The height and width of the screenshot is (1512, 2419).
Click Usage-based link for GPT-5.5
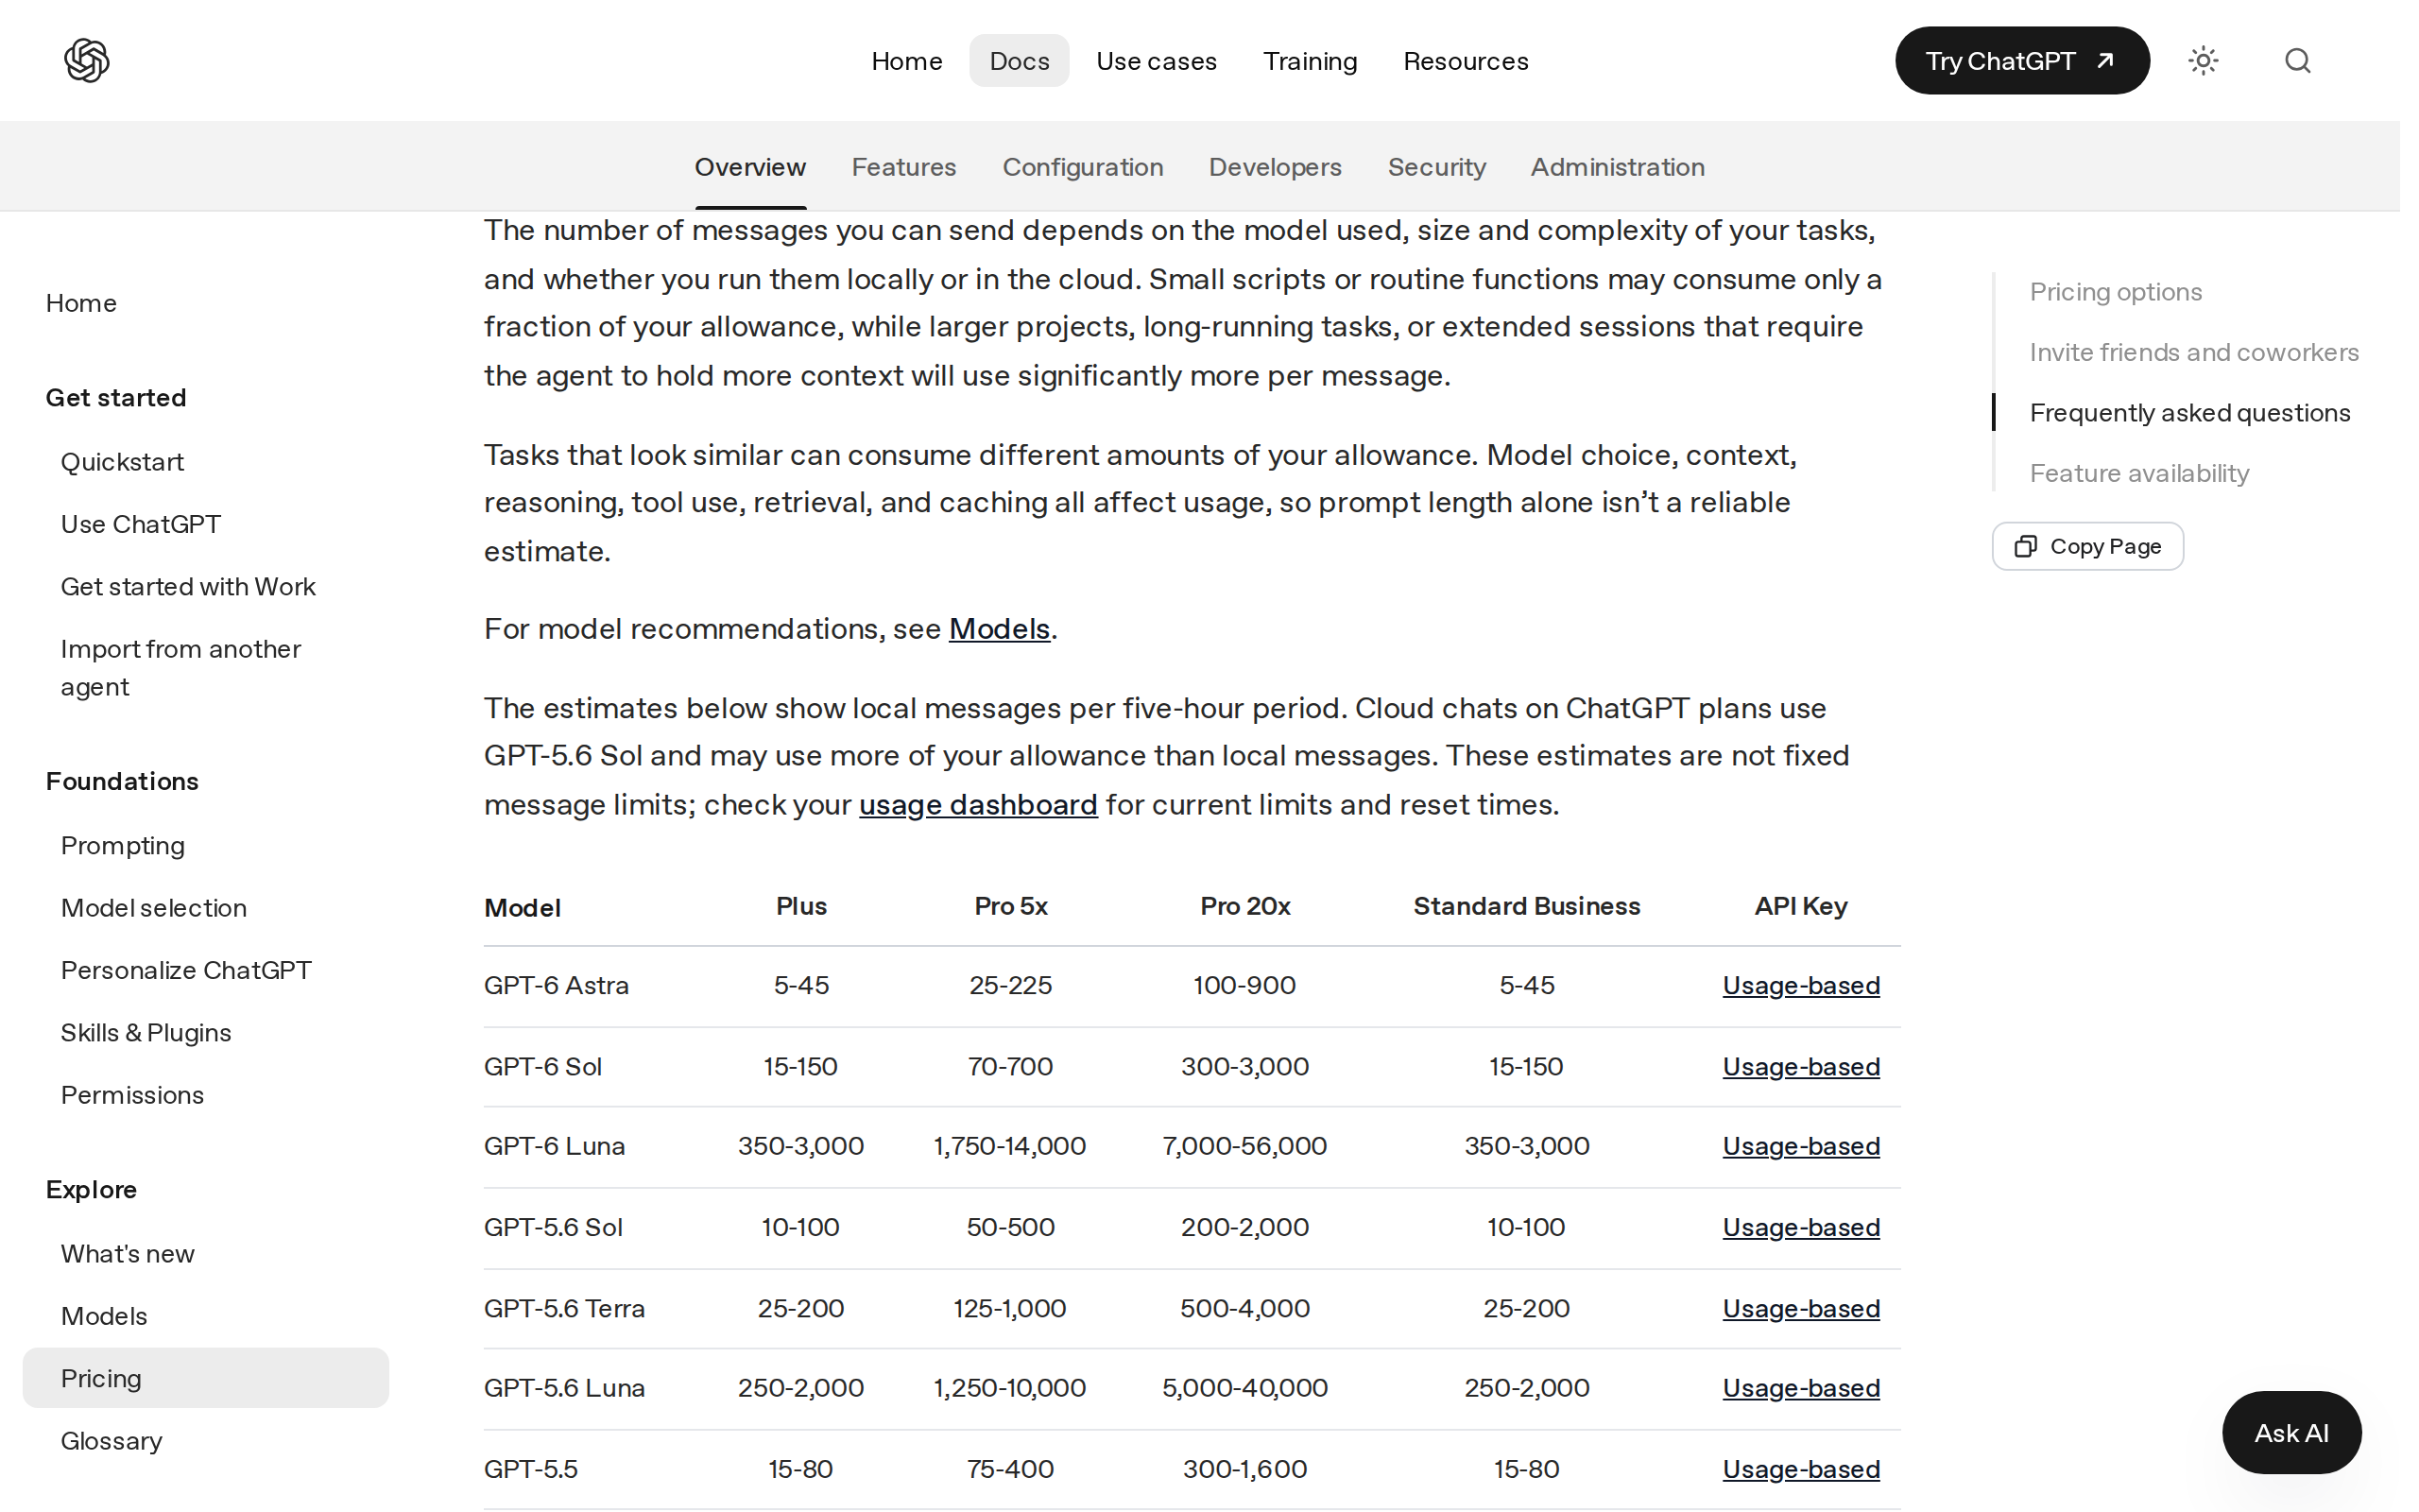click(x=1800, y=1469)
